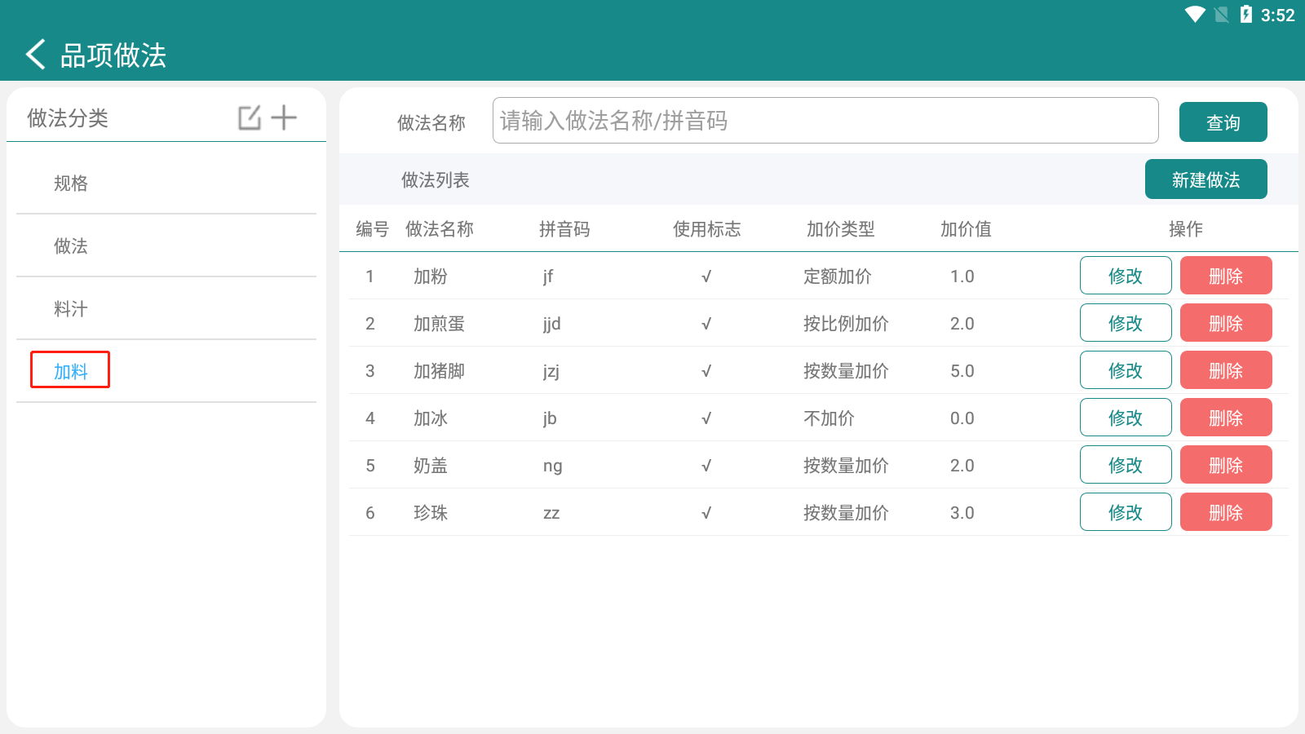Remove the 奶盖 entry
This screenshot has height=734, width=1305.
click(1225, 465)
